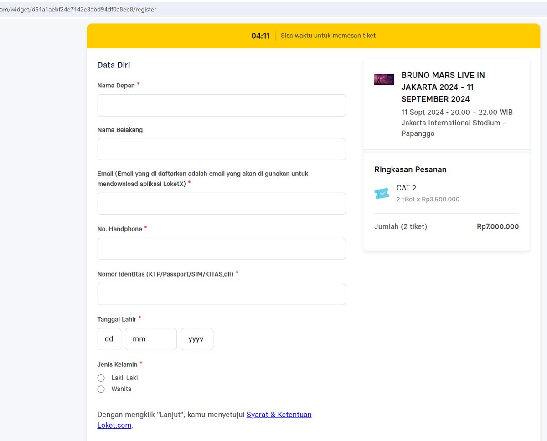Click the No. Handphone input field
The width and height of the screenshot is (547, 441).
[222, 249]
